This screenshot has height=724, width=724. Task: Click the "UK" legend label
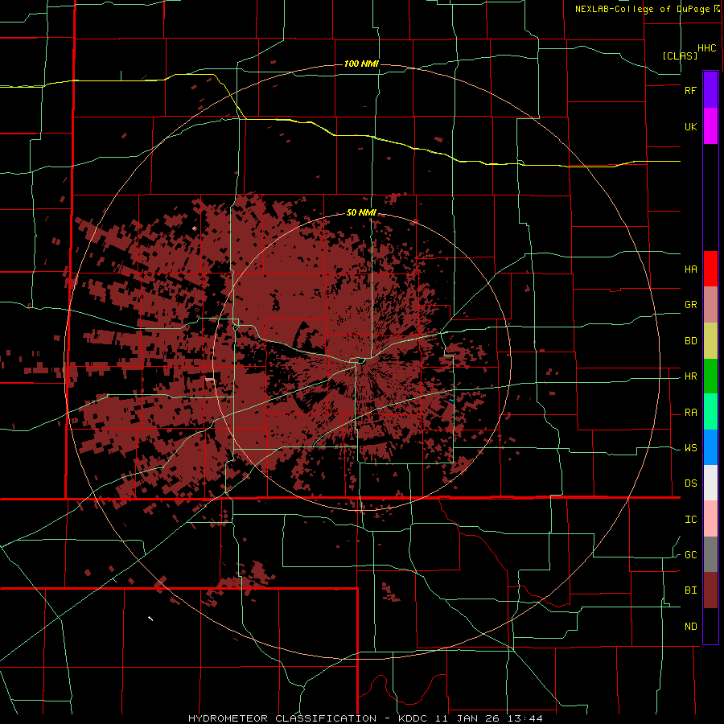(690, 126)
